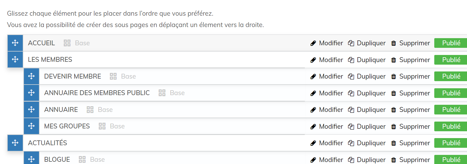The image size is (467, 164).
Task: Toggle published status of ACTUALITÉS
Action: (x=451, y=143)
